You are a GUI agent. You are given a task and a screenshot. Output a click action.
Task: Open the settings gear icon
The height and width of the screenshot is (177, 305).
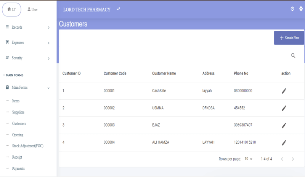tap(301, 9)
